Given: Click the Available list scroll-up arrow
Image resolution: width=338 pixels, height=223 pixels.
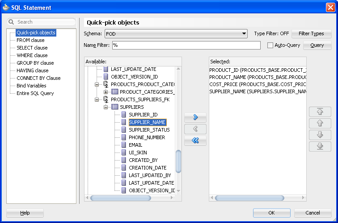Looking at the screenshot, I should point(178,69).
